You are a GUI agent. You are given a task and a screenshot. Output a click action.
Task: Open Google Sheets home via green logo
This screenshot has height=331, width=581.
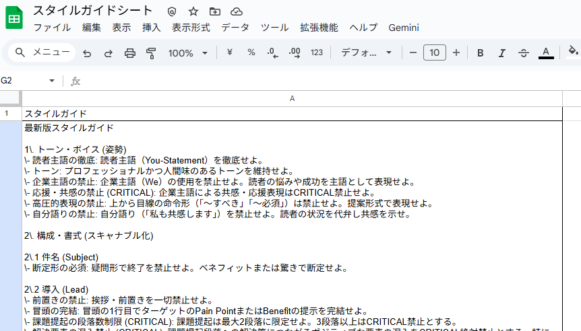(x=15, y=18)
